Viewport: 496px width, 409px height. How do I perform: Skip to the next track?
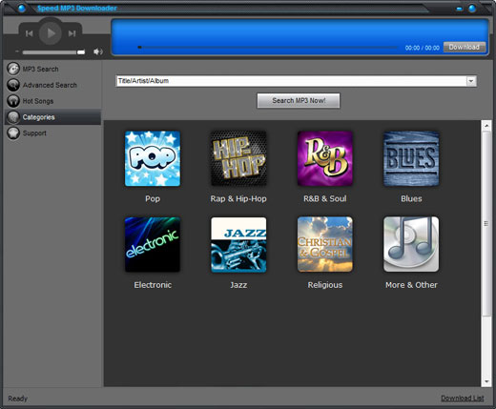[x=72, y=33]
